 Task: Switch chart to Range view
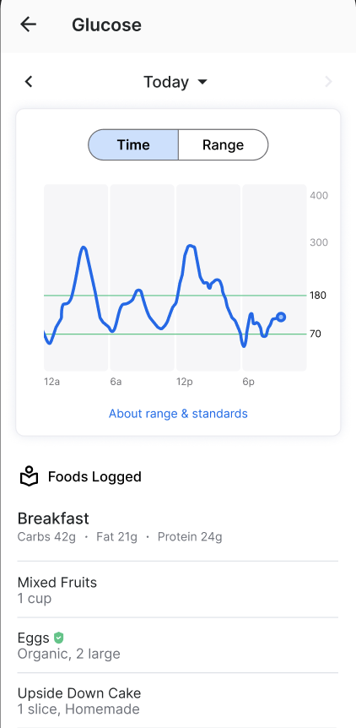[x=223, y=145]
